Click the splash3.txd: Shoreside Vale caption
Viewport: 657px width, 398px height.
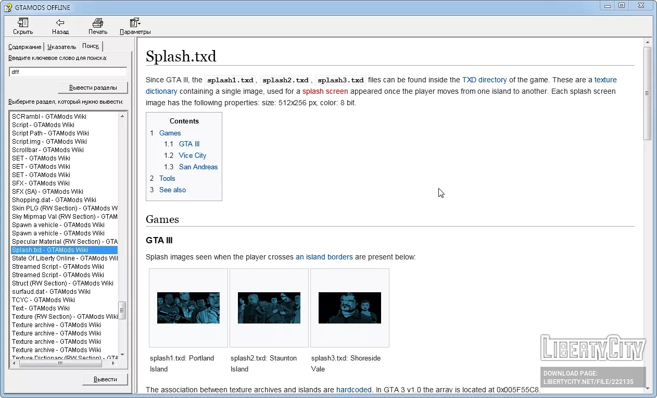(346, 364)
